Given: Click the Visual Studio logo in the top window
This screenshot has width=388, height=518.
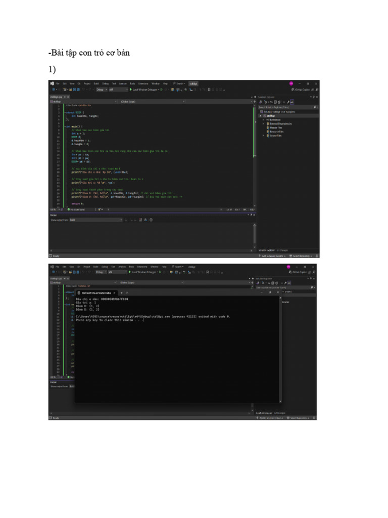Looking at the screenshot, I should point(52,83).
